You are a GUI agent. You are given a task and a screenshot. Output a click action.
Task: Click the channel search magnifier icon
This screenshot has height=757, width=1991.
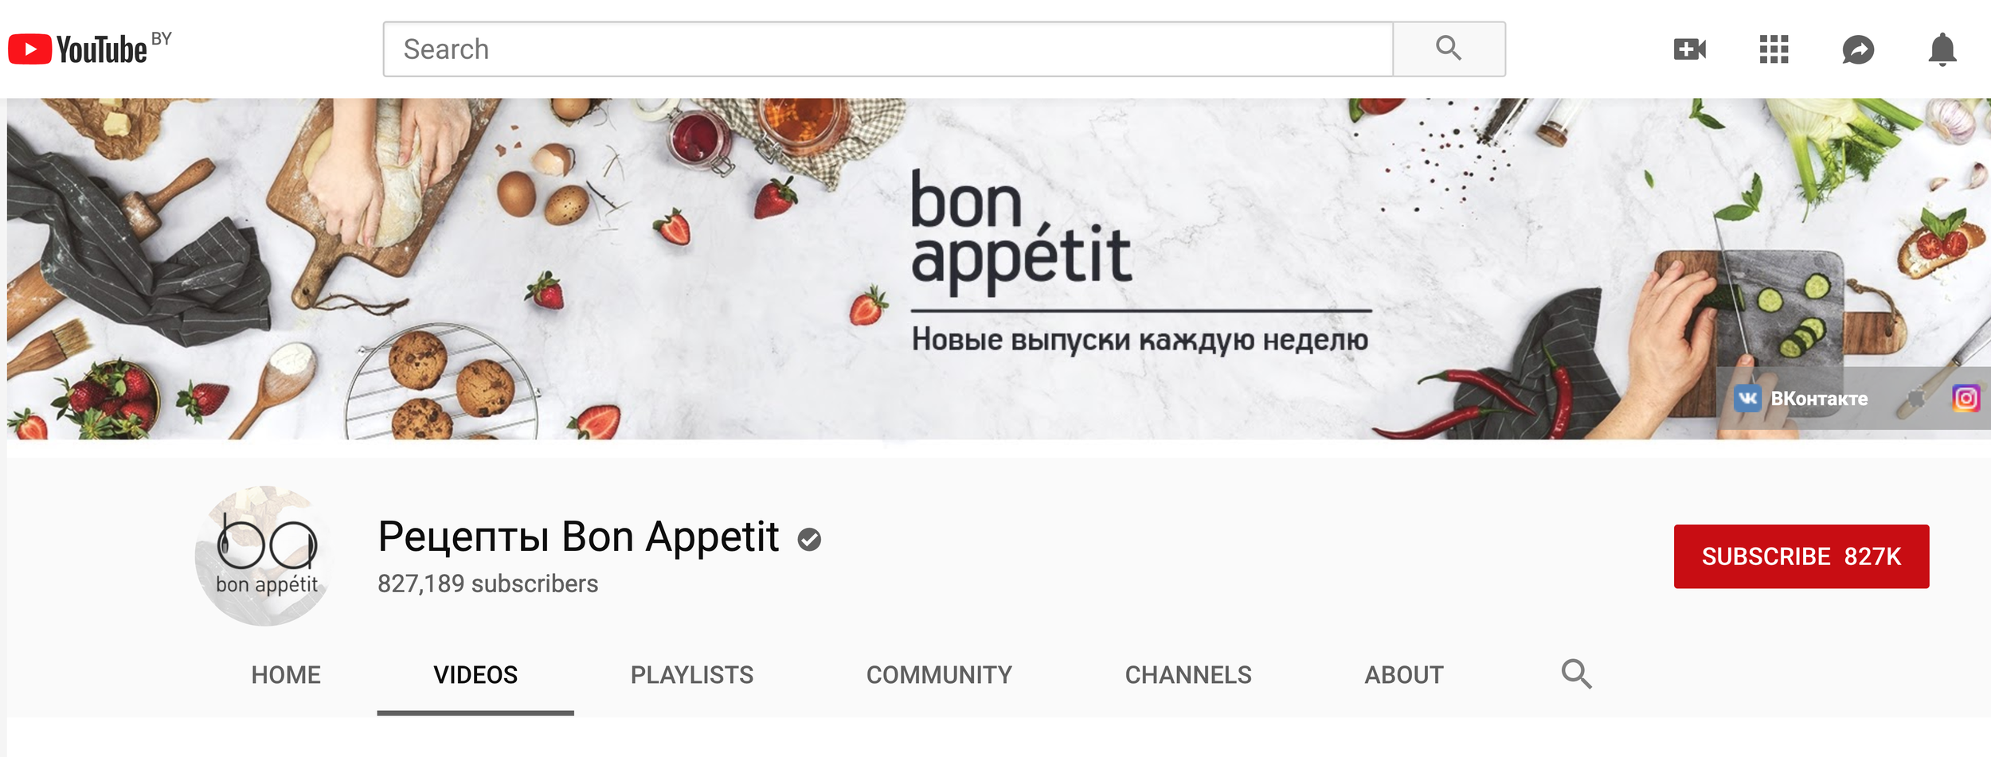(x=1576, y=674)
